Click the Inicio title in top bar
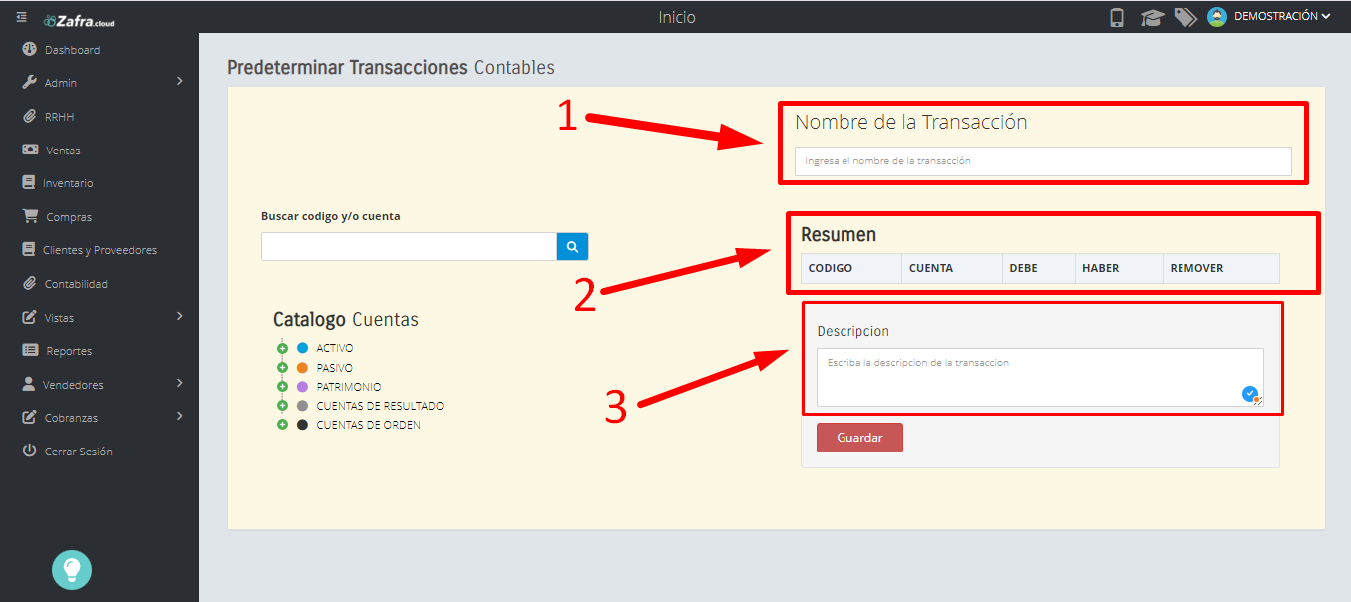Image resolution: width=1351 pixels, height=602 pixels. pos(677,17)
